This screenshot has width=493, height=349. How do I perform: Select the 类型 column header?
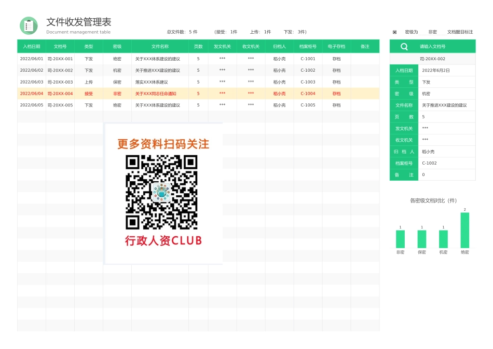(x=88, y=46)
